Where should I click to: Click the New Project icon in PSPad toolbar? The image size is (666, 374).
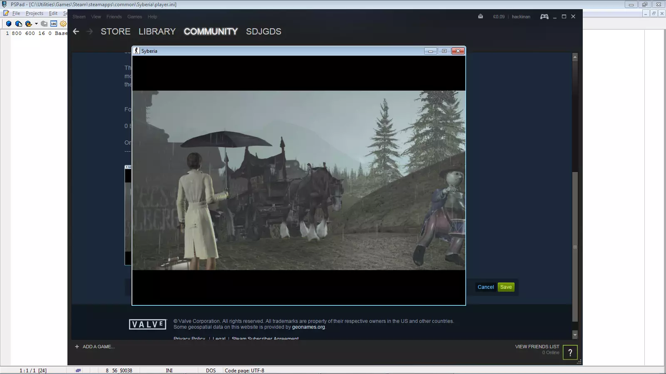(x=8, y=24)
